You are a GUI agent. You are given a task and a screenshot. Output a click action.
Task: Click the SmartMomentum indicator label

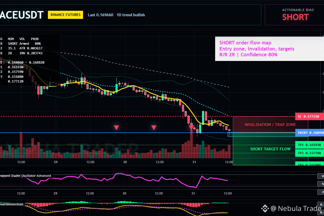coord(12,204)
